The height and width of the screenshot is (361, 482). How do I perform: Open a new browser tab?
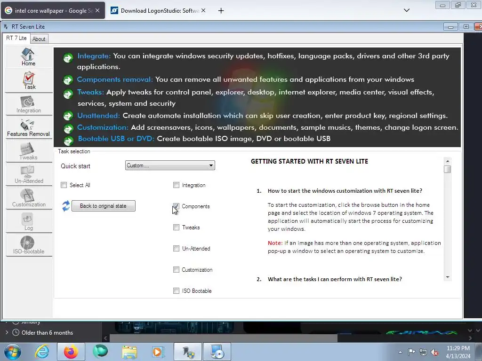[x=221, y=11]
